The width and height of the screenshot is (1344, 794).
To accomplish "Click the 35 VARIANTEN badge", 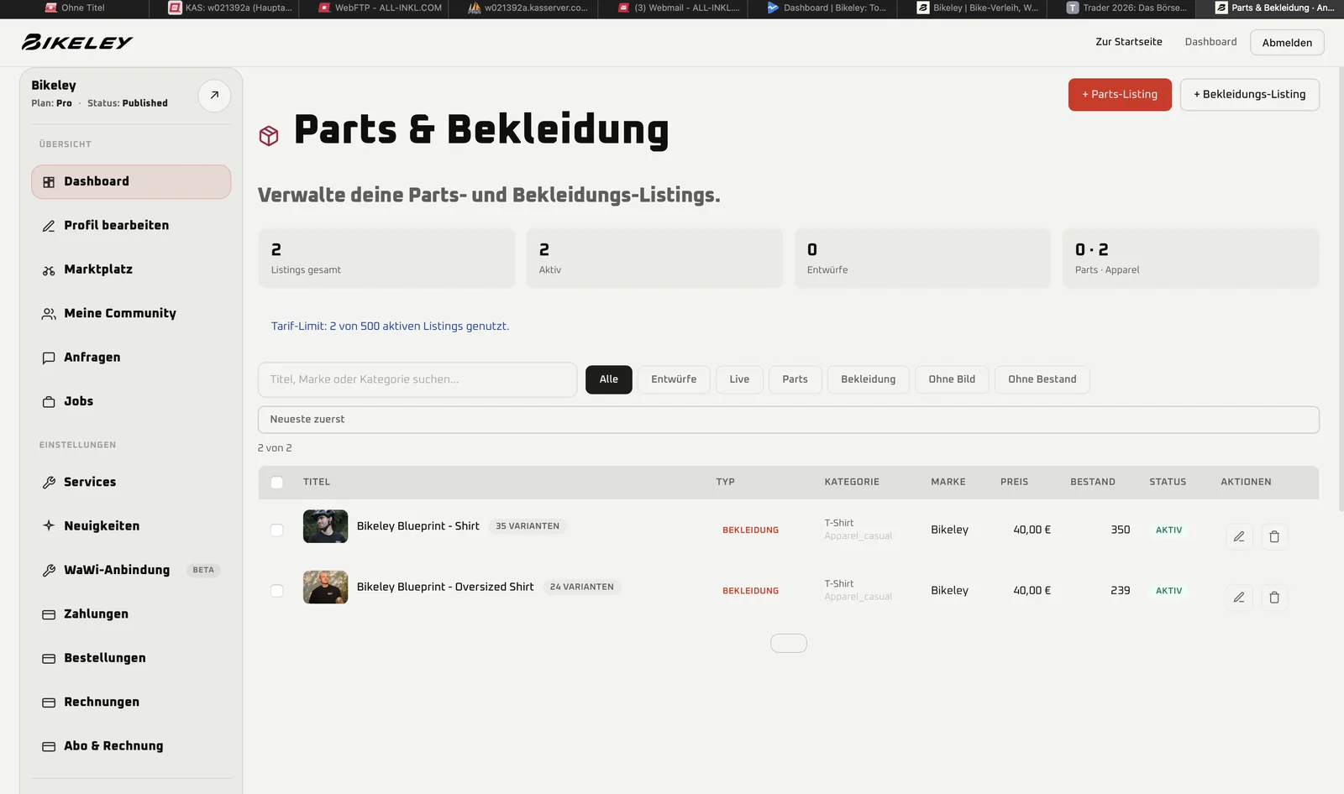I will (x=528, y=526).
